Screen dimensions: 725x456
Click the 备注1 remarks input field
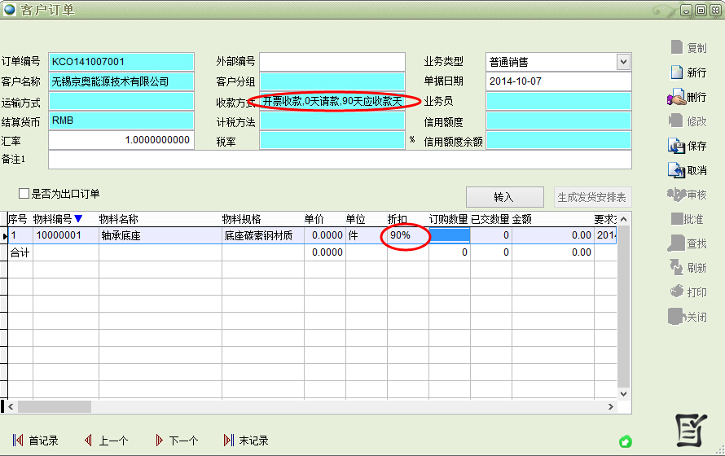(340, 160)
